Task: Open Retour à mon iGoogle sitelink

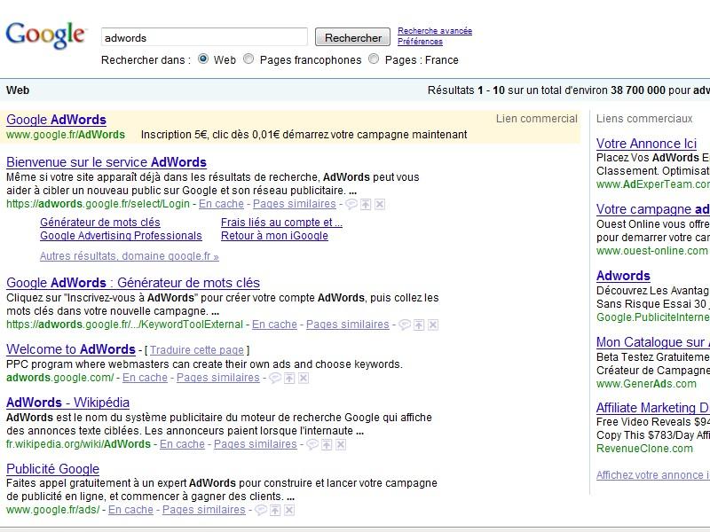Action: point(274,236)
